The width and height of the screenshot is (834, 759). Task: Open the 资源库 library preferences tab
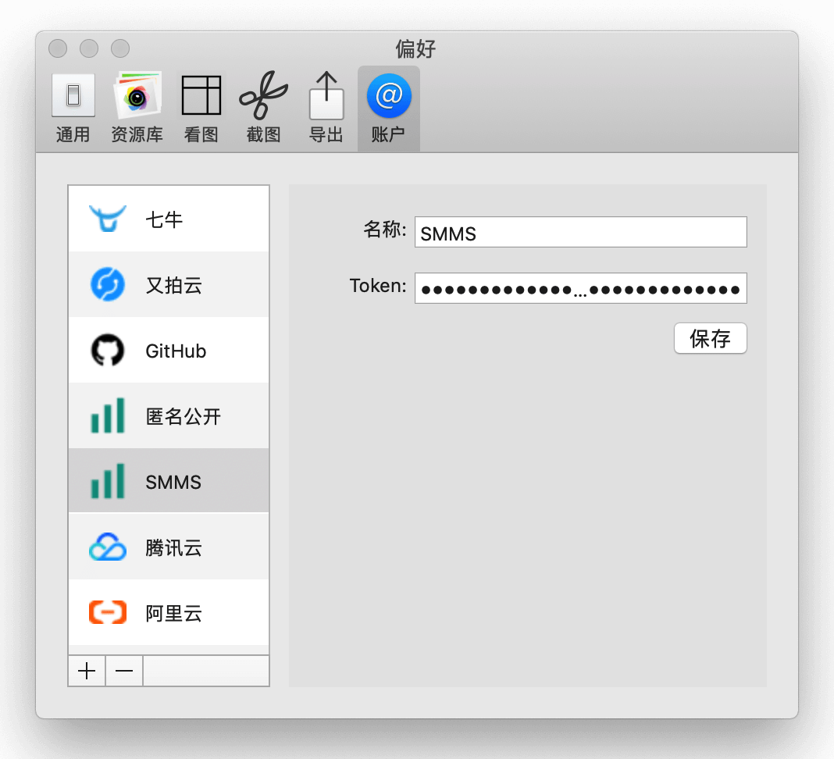coord(137,109)
